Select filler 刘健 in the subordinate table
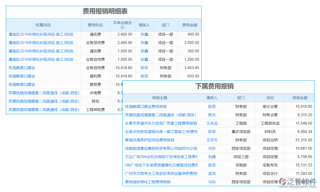The image size is (320, 192). (x=212, y=156)
